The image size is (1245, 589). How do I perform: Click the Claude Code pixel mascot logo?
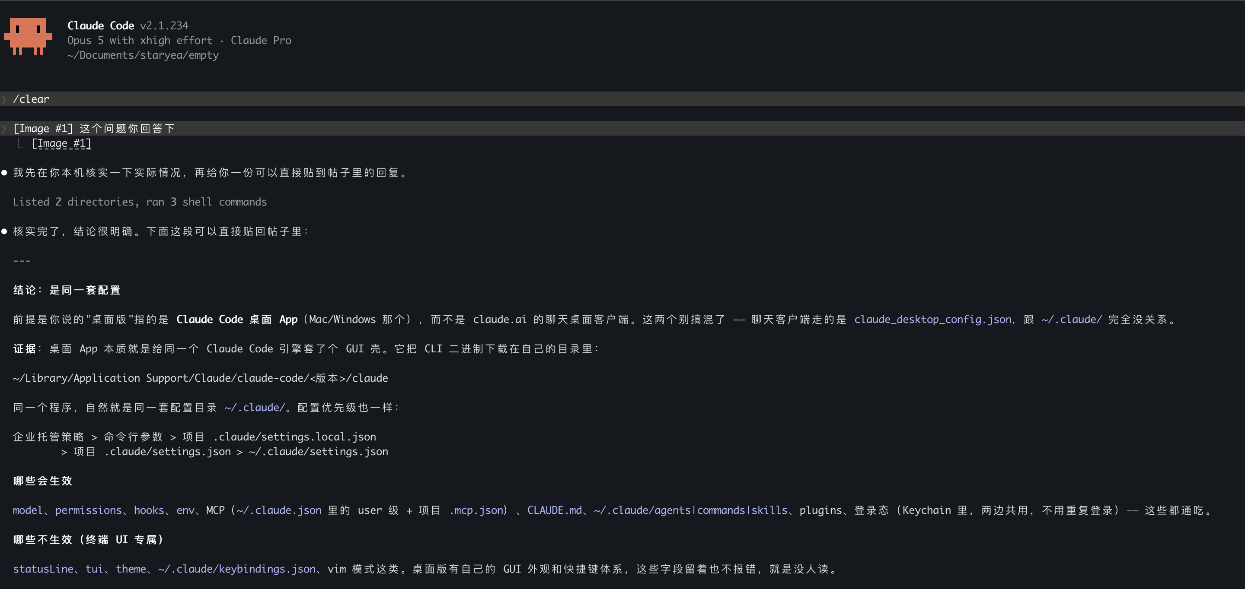tap(28, 37)
